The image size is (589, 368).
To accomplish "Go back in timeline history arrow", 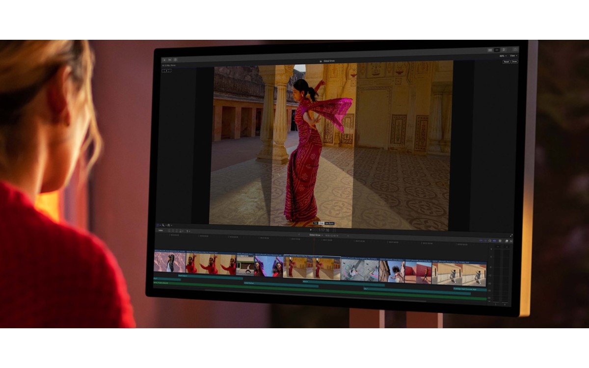I will 299,235.
